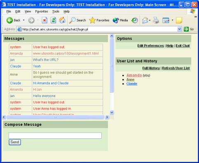Expand the Back button history dropdown

[x=23, y=20]
